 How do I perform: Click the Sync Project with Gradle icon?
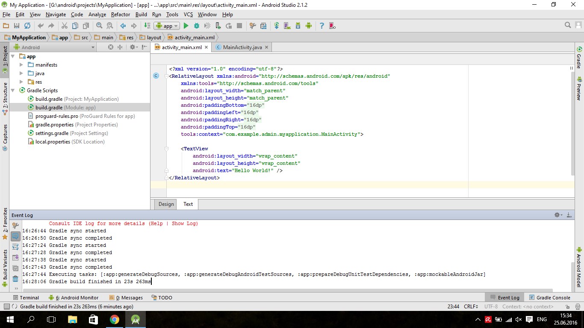coord(277,26)
